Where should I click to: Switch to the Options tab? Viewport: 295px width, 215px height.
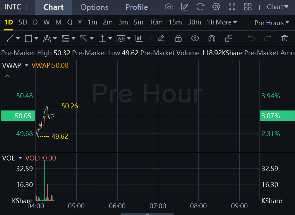click(x=94, y=7)
